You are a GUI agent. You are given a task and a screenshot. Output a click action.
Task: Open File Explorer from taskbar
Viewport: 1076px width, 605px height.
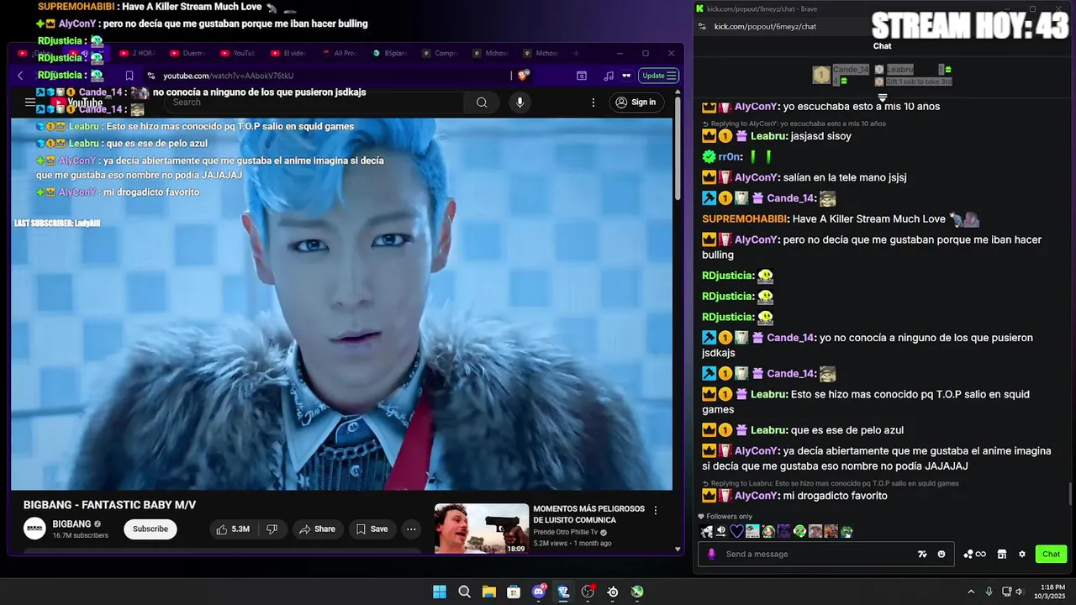(488, 592)
